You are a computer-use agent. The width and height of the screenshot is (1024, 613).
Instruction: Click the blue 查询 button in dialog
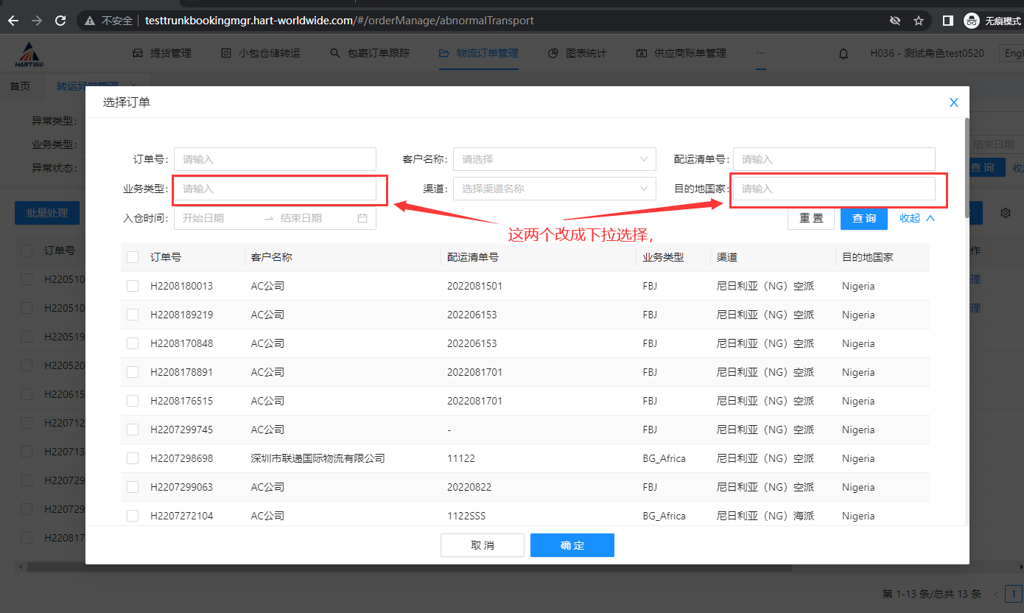pyautogui.click(x=863, y=218)
